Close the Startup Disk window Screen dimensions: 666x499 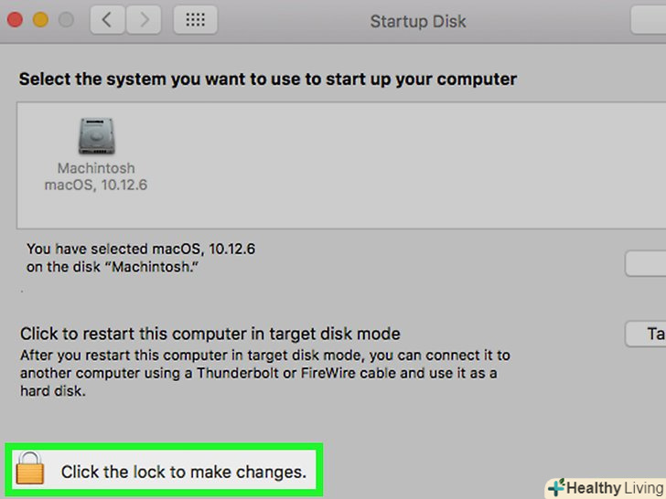[x=16, y=19]
